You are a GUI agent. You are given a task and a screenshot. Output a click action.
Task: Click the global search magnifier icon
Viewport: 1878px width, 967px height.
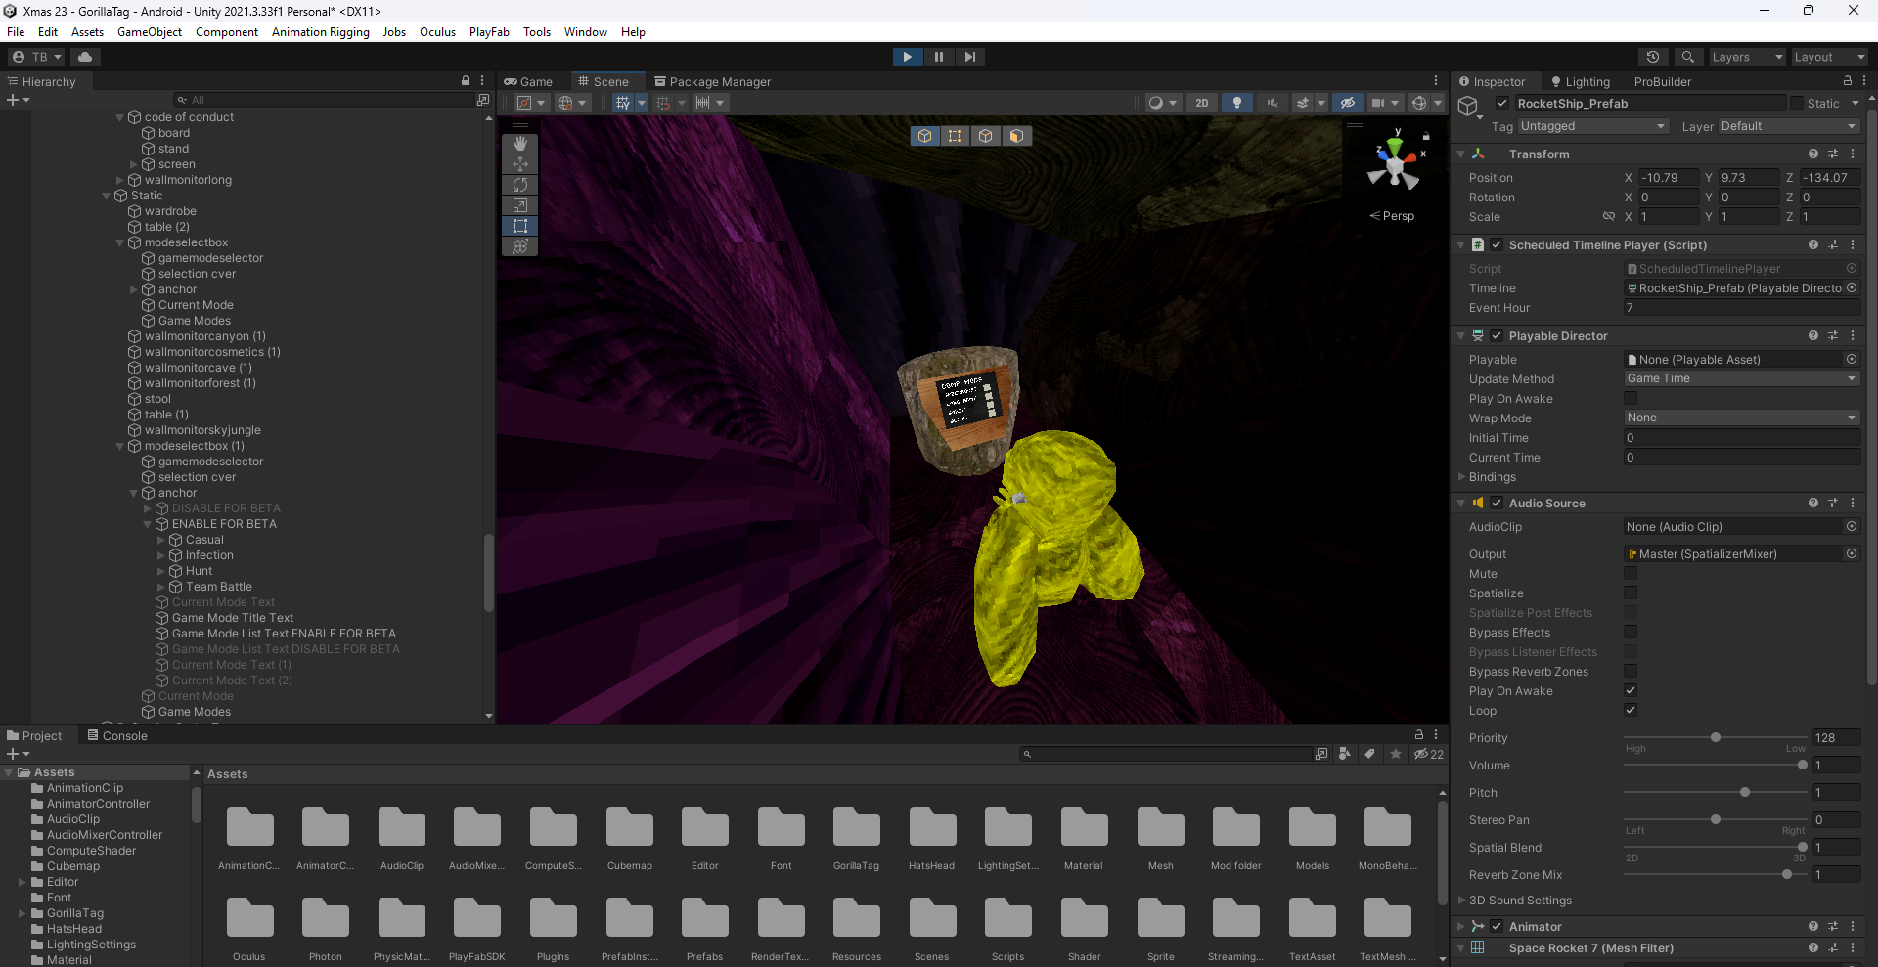coord(1687,57)
